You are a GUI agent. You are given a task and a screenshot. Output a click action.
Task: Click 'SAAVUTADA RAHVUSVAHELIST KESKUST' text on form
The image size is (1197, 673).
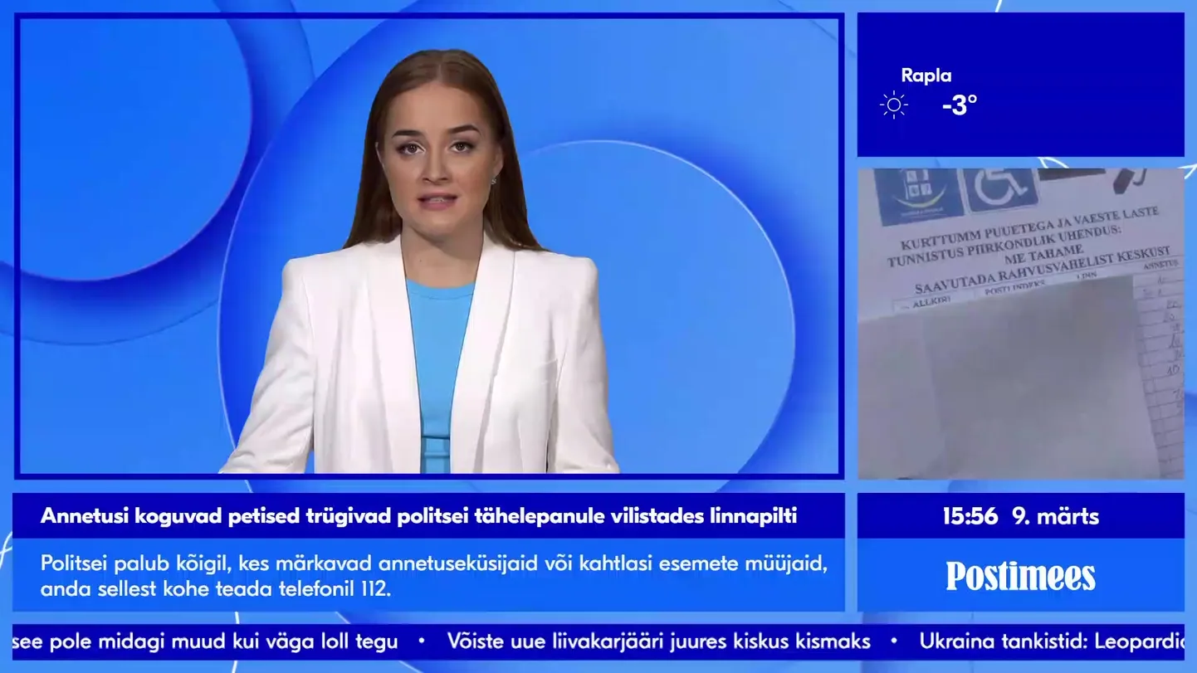(x=1043, y=270)
